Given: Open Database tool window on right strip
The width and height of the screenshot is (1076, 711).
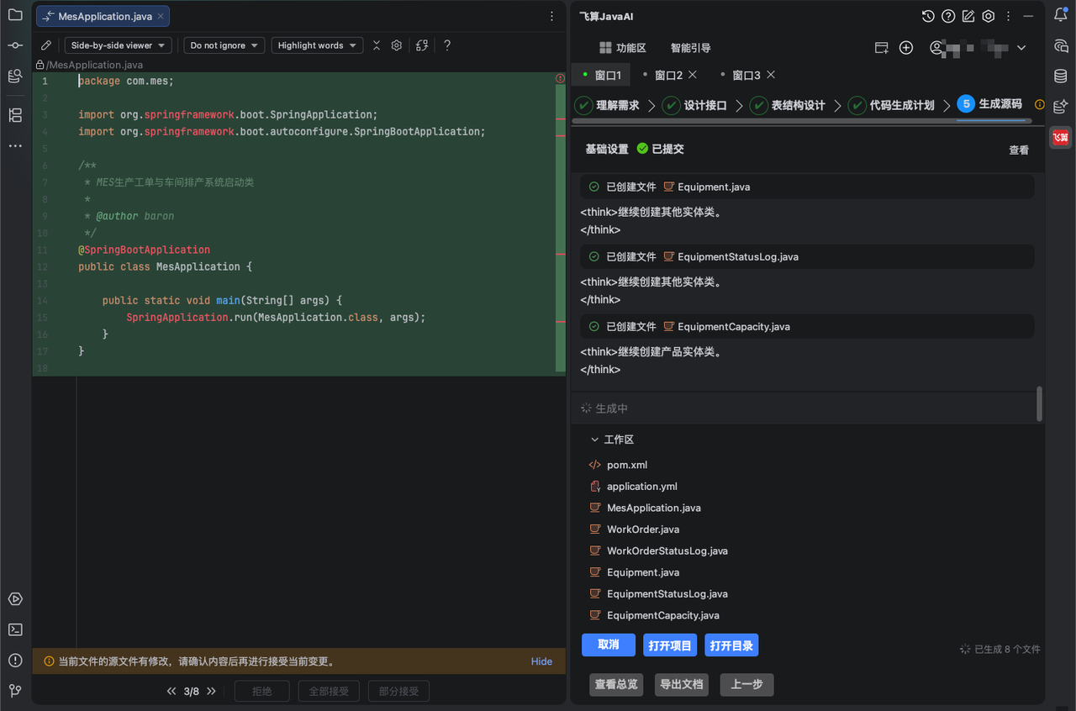Looking at the screenshot, I should (x=1061, y=76).
